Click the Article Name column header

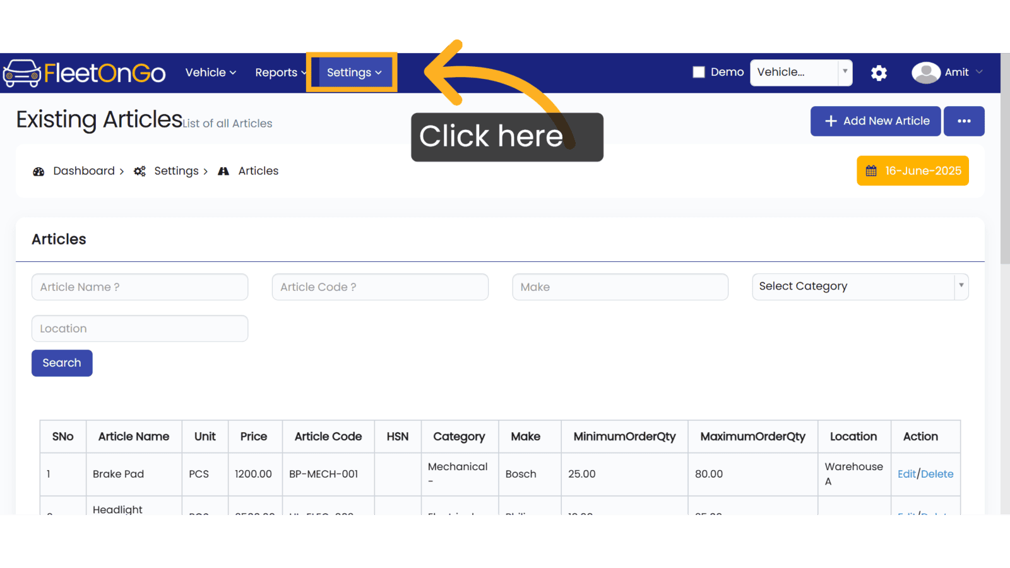click(x=134, y=437)
